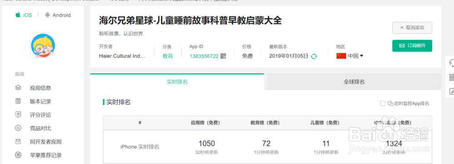The image size is (454, 164).
Task: Enable the 定时监控App排名 checkbox
Action: point(383,103)
